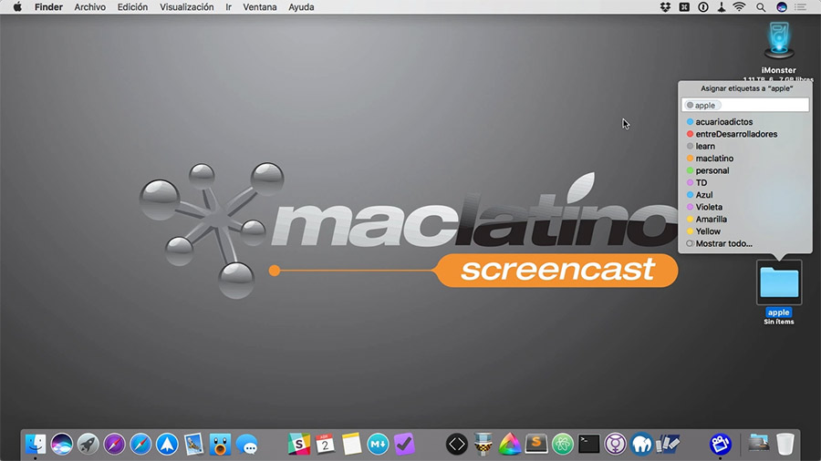Image resolution: width=821 pixels, height=461 pixels.
Task: Open the Archivo menu
Action: (x=89, y=6)
